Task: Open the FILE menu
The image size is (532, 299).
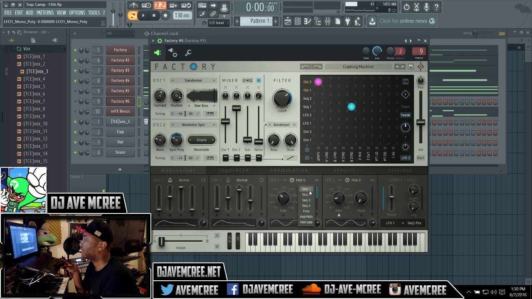Action: pos(8,13)
